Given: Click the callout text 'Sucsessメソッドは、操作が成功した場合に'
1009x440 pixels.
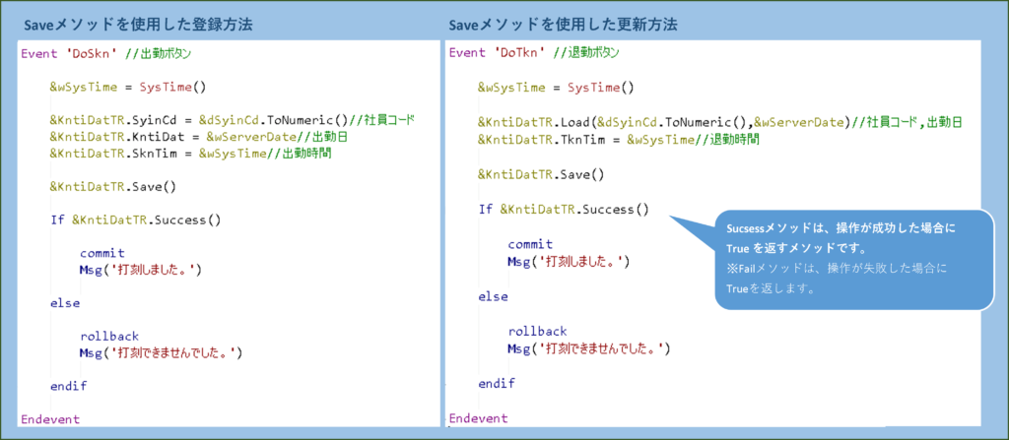Looking at the screenshot, I should click(x=841, y=229).
